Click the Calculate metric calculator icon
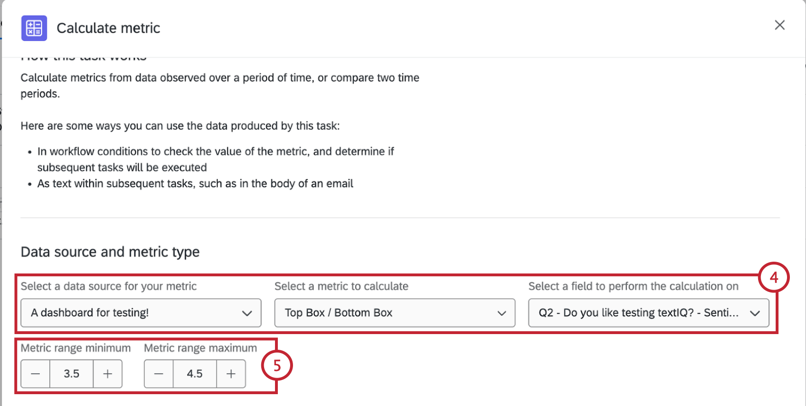806x406 pixels. tap(34, 28)
